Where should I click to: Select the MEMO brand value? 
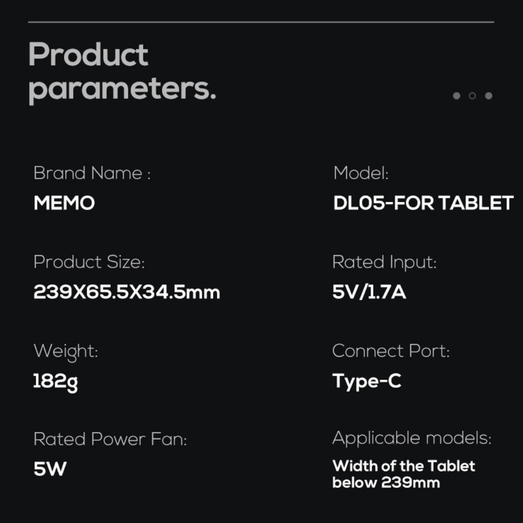click(64, 203)
